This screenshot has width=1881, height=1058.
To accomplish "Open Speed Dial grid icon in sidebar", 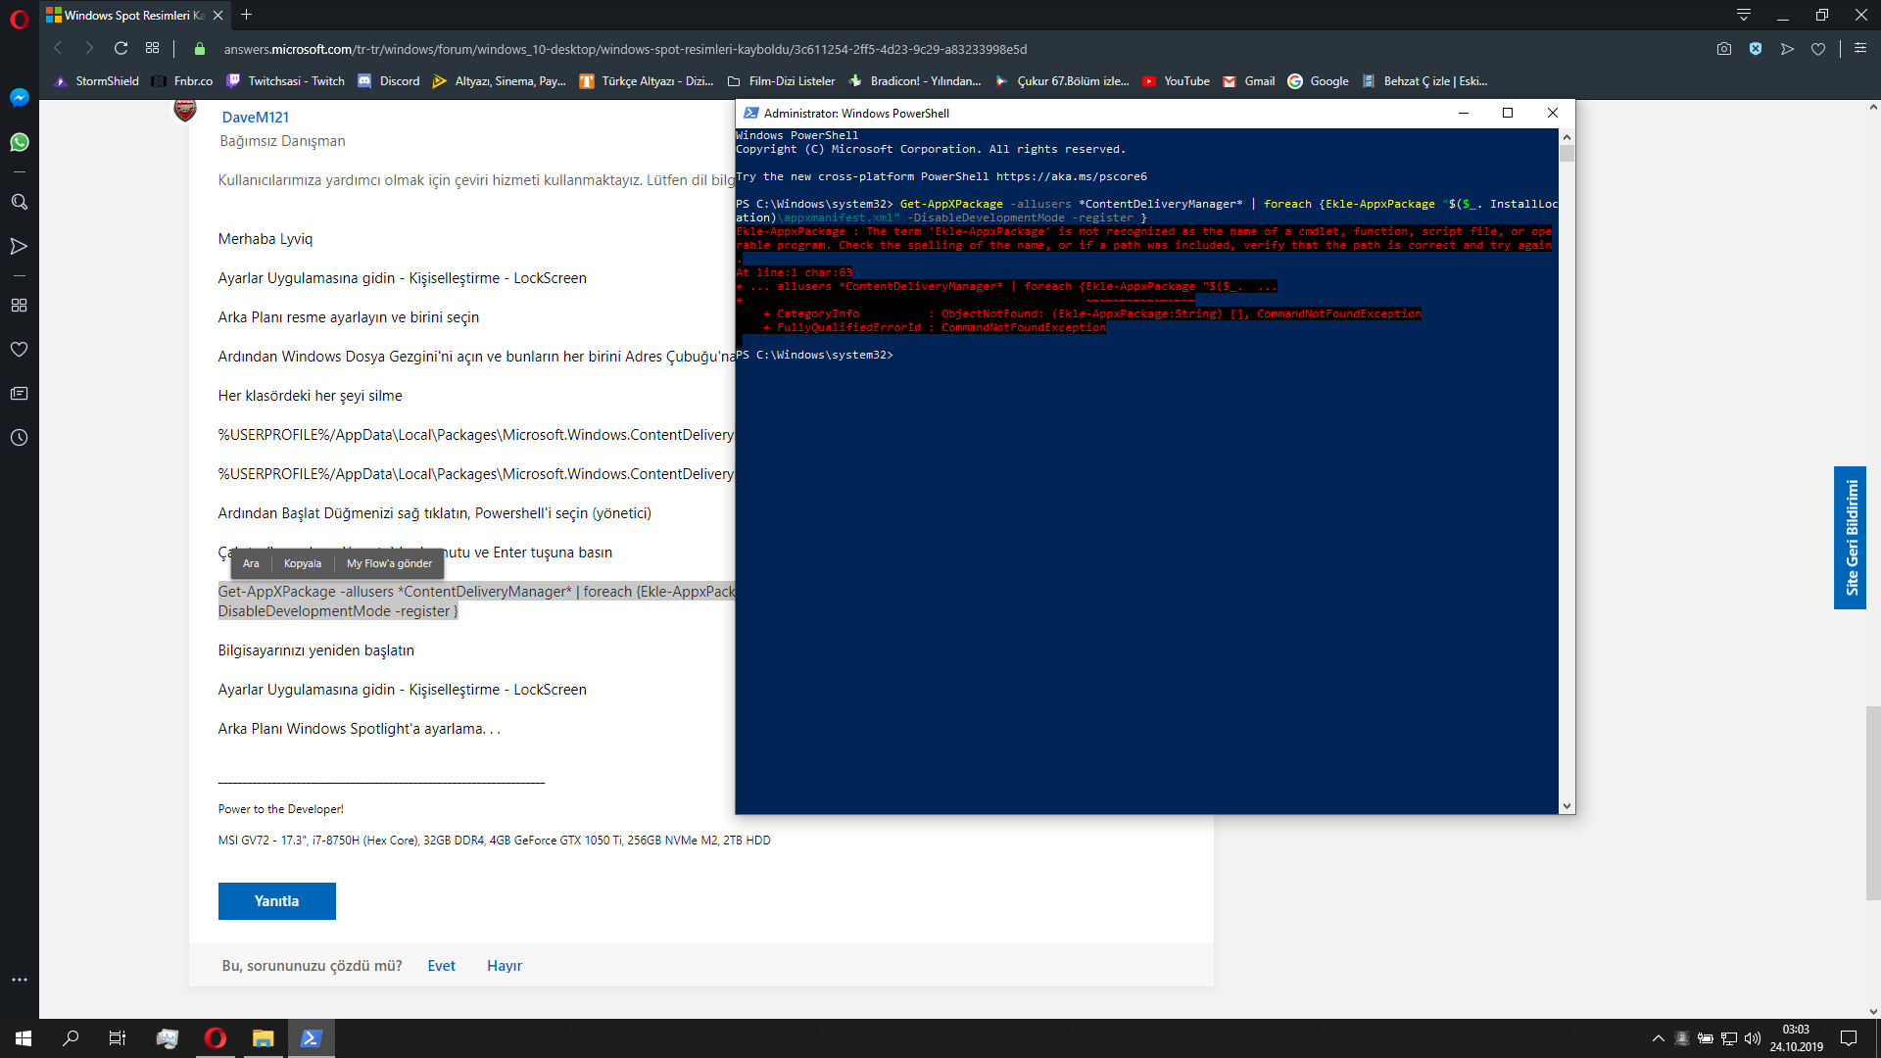I will tap(19, 306).
